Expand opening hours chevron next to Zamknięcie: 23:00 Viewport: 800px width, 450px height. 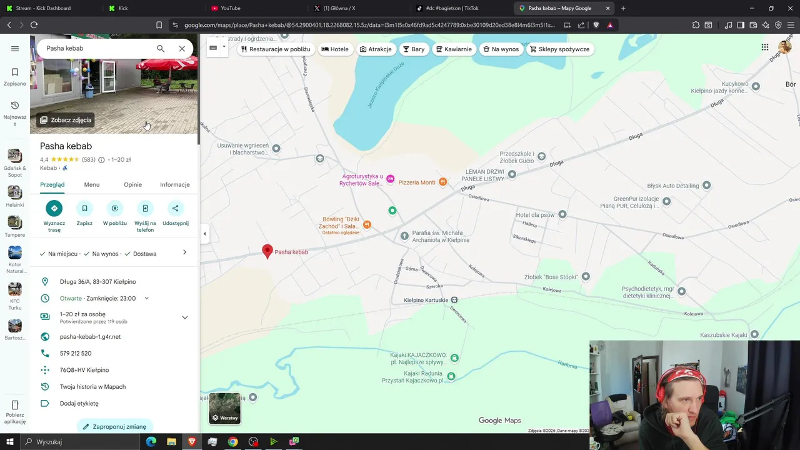[x=147, y=298]
